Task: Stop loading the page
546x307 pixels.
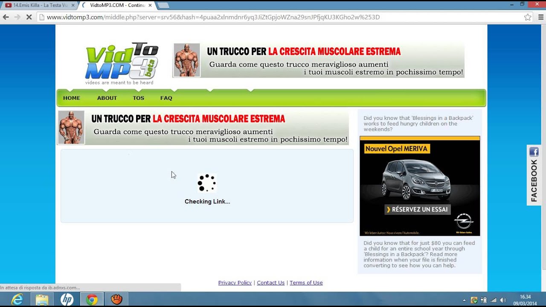Action: [x=29, y=17]
